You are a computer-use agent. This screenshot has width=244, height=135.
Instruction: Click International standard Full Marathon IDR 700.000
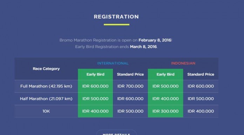(130, 86)
